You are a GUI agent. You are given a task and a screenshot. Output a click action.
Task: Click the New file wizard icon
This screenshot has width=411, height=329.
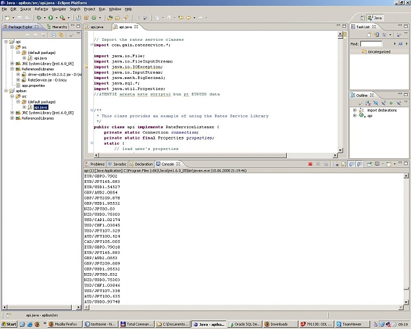click(x=7, y=18)
